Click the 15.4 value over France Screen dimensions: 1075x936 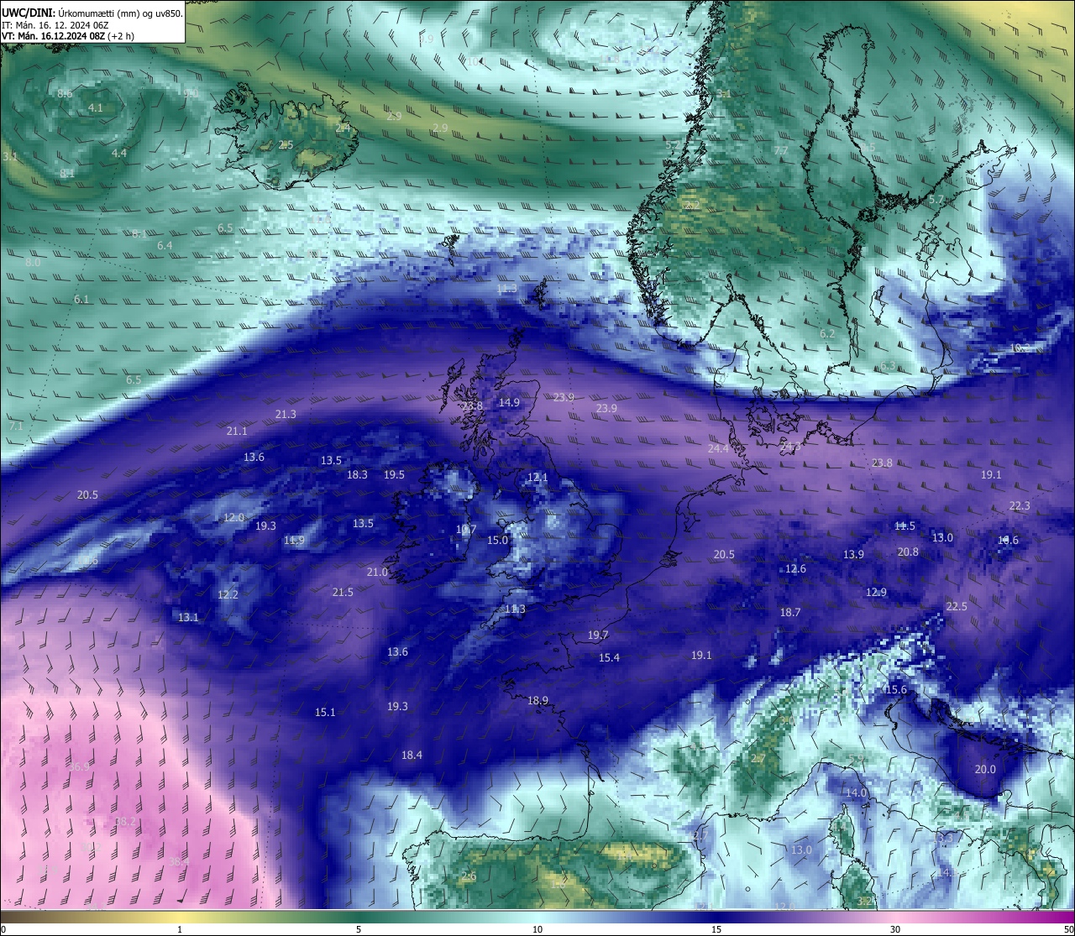(x=609, y=657)
